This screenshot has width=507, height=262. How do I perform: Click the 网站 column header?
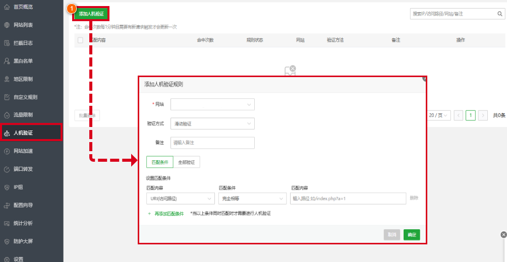[x=300, y=40]
